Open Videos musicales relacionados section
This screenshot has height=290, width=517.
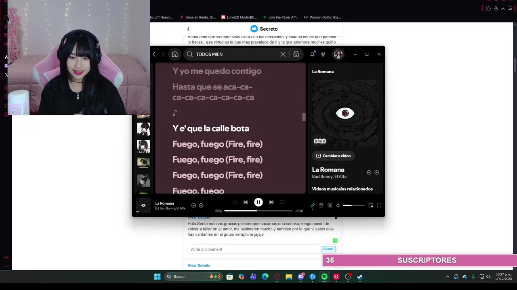pyautogui.click(x=343, y=189)
